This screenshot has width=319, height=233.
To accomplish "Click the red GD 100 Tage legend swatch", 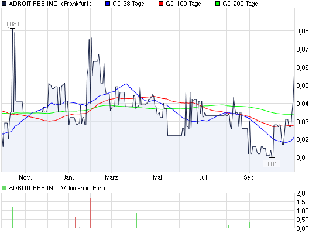I will pos(161,4).
